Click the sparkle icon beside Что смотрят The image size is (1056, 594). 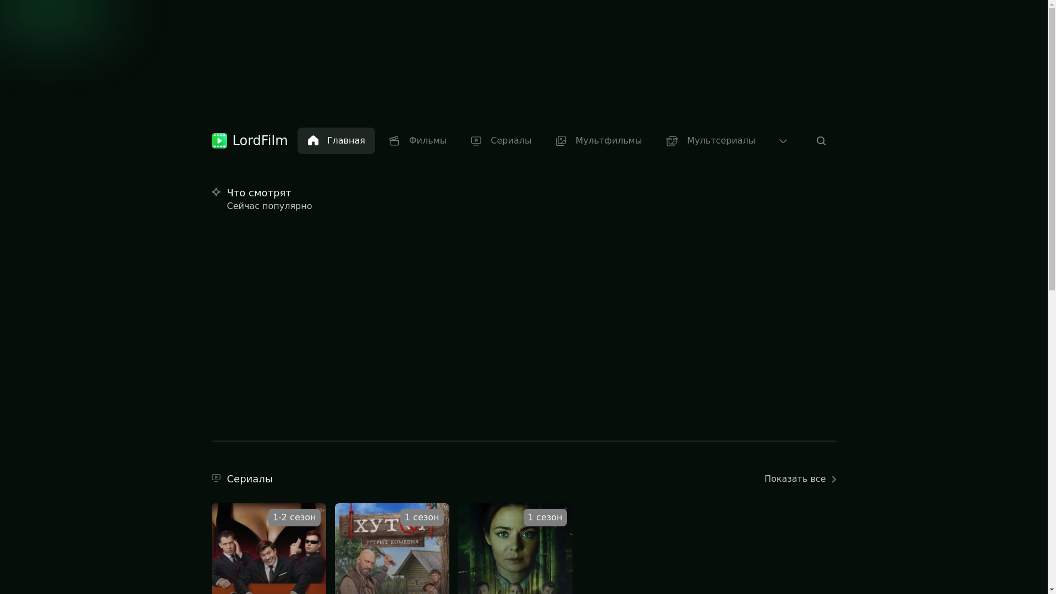click(x=216, y=192)
